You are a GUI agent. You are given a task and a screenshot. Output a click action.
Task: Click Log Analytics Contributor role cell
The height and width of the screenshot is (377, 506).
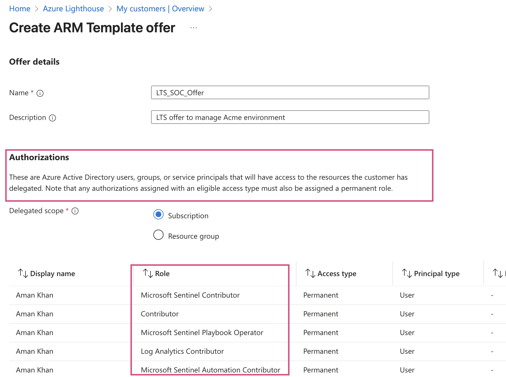[182, 351]
